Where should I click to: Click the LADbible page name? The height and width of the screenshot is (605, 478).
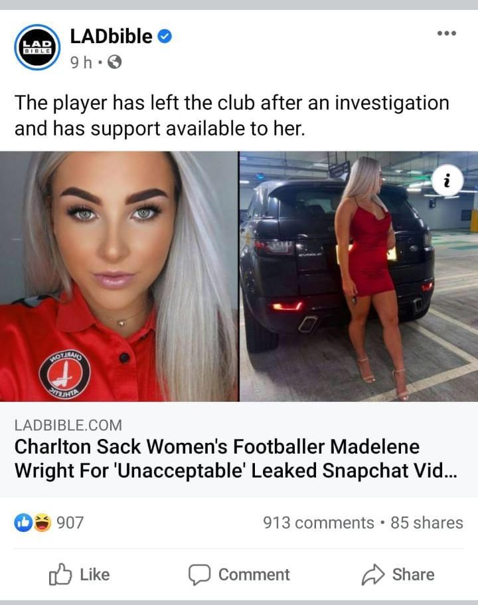[111, 37]
